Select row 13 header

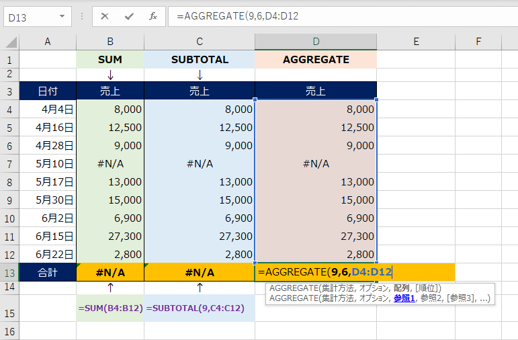point(9,272)
